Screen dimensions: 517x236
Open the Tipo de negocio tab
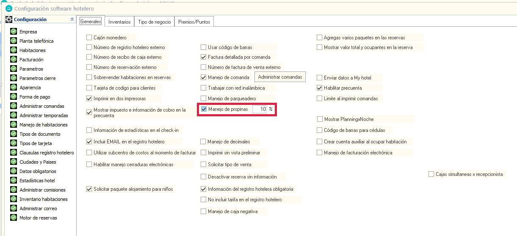155,22
